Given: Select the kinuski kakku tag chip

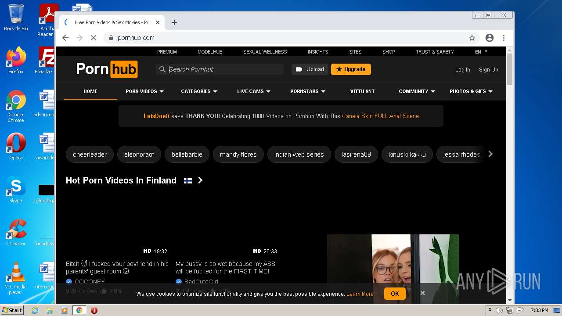Looking at the screenshot, I should coord(407,154).
